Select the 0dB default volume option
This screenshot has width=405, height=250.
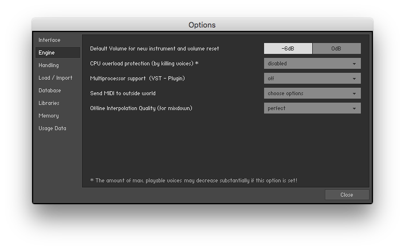pyautogui.click(x=336, y=49)
